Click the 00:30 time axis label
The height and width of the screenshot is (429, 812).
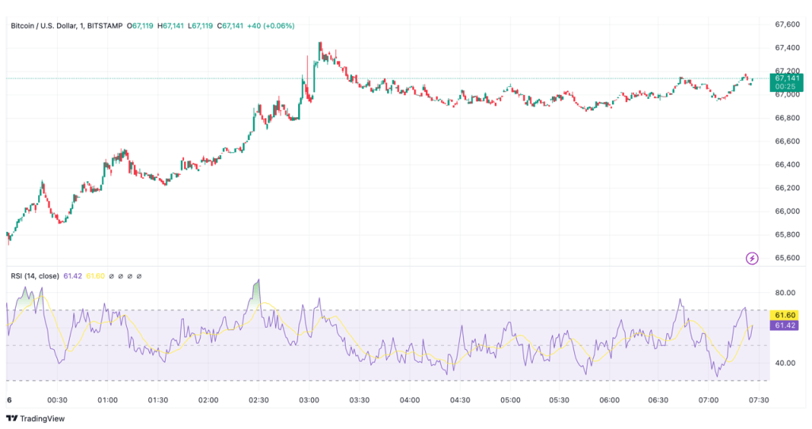57,400
